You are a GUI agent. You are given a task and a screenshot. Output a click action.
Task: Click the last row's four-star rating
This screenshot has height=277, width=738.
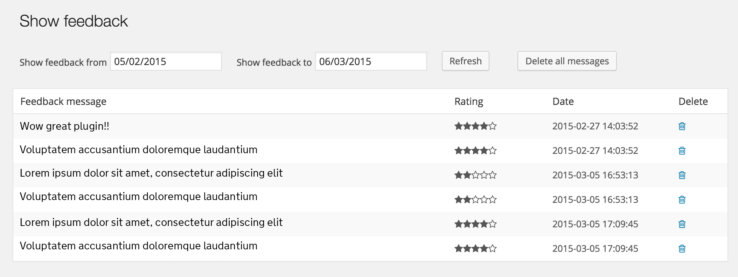(x=475, y=248)
